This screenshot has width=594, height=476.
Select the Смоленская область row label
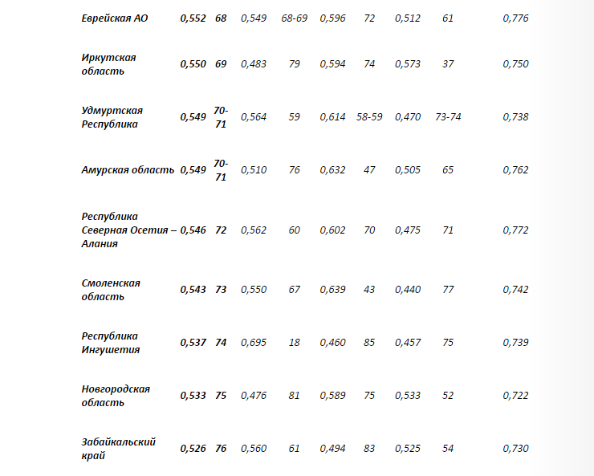coord(111,290)
